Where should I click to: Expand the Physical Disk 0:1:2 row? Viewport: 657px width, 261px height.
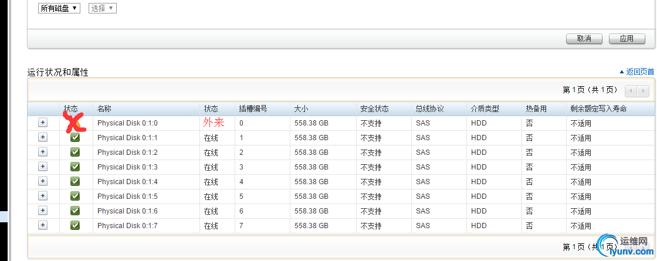point(43,152)
